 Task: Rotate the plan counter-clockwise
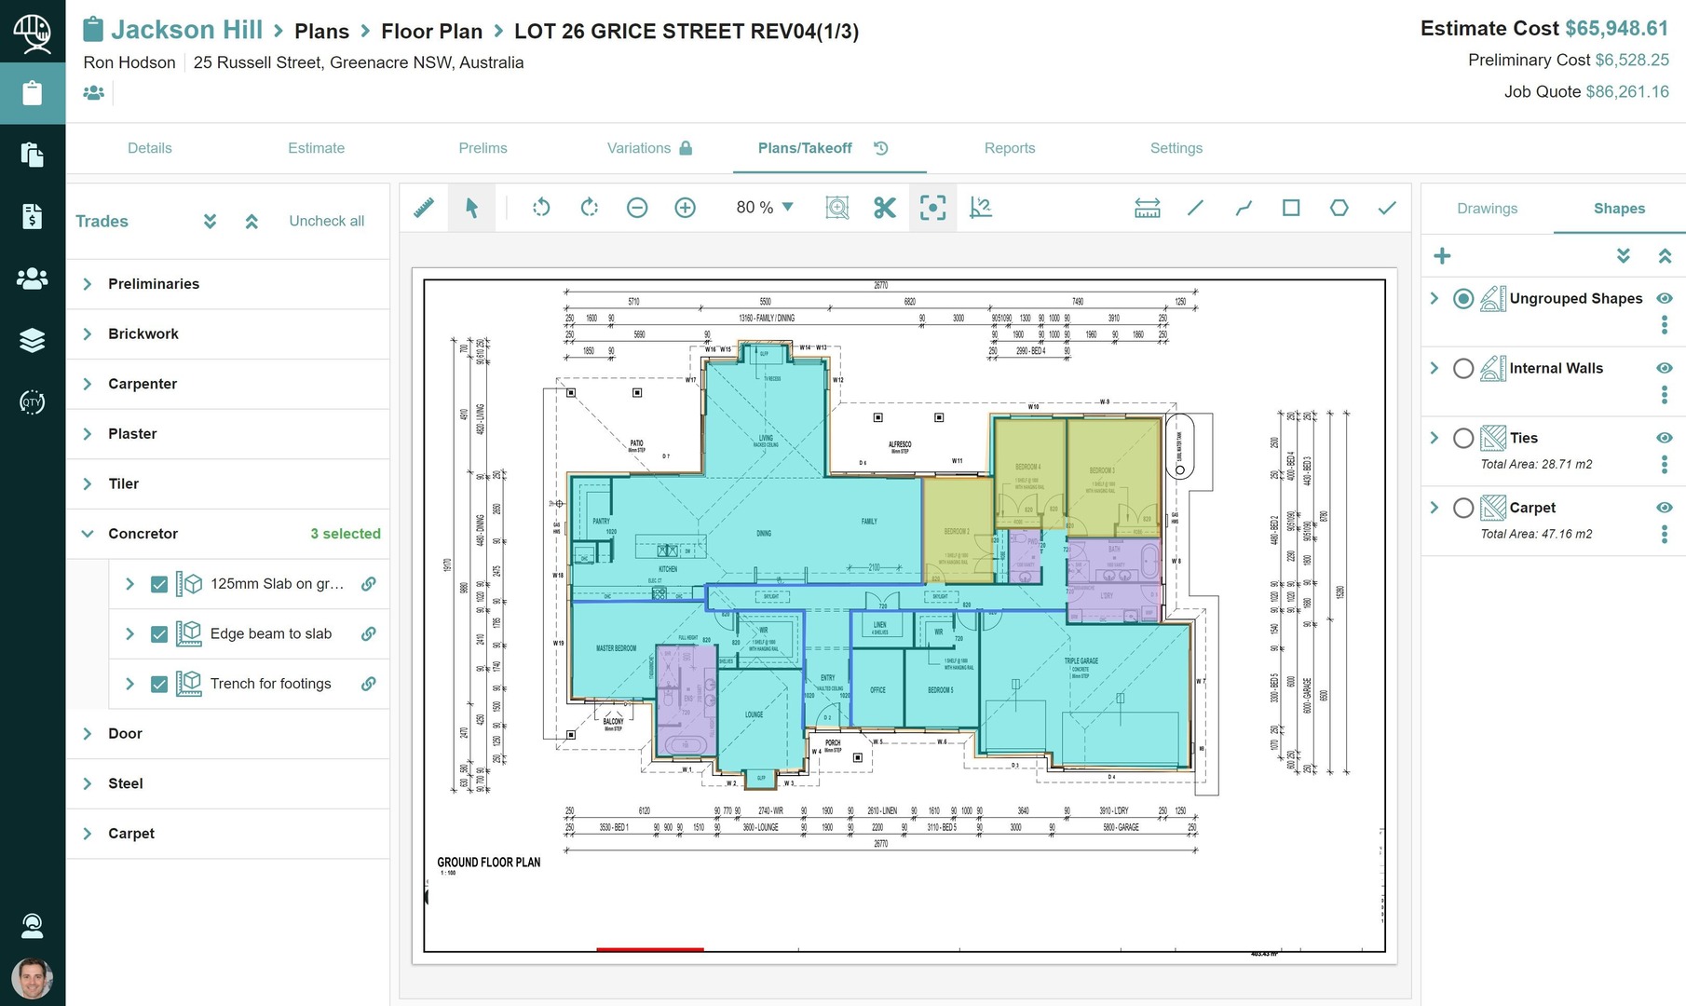coord(541,208)
